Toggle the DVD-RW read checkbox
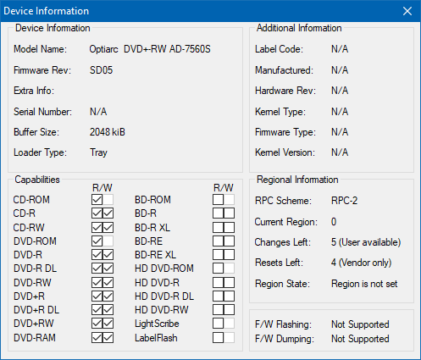 [97, 282]
